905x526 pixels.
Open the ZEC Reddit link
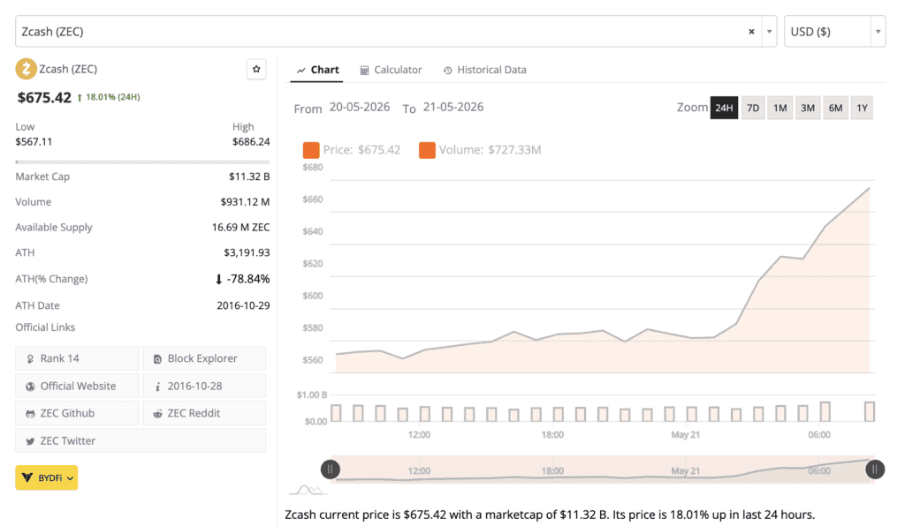204,413
